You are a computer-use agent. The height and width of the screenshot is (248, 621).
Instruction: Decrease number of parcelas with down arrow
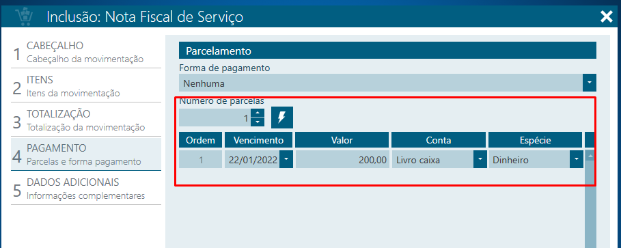click(258, 122)
